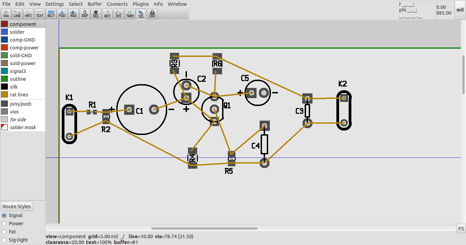The image size is (466, 245).
Task: Click the Route Styles button
Action: [x=17, y=206]
